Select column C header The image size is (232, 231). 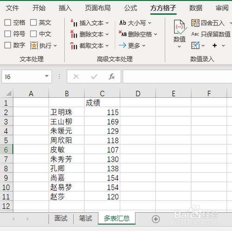[x=102, y=94]
